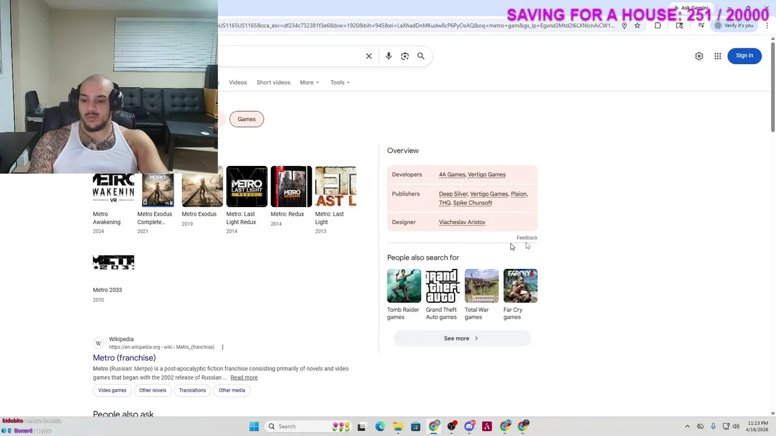Open the Viacheslav Aristov designer link
Viewport: 776px width, 436px height.
click(x=462, y=222)
